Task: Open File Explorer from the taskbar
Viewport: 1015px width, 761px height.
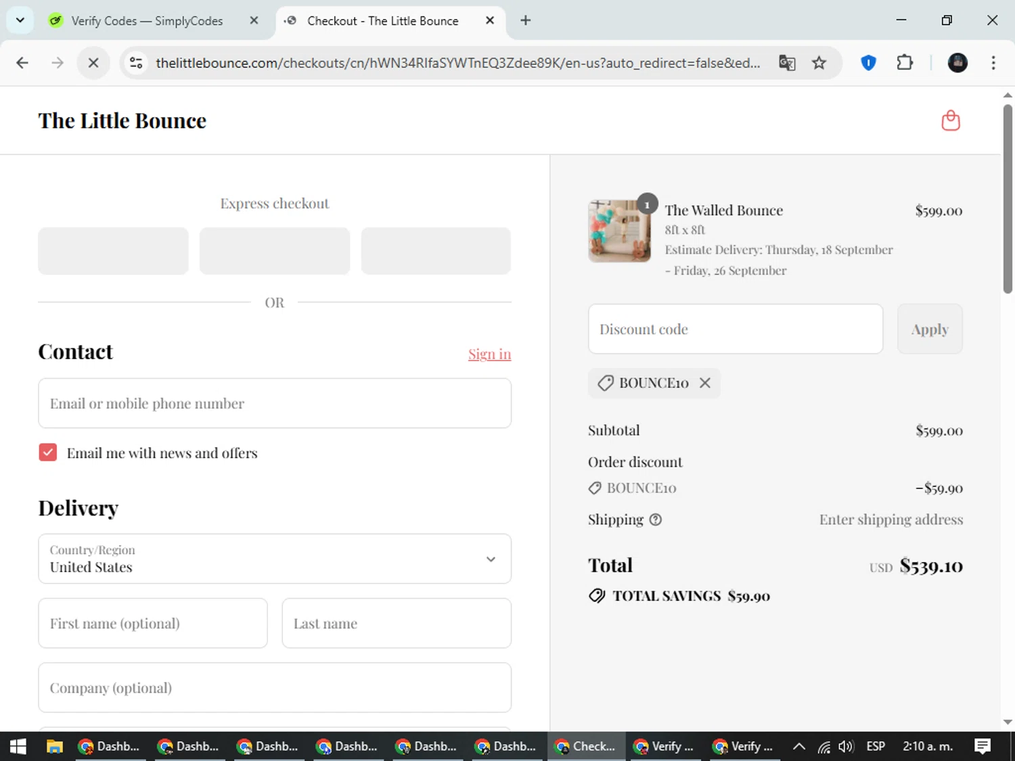Action: pyautogui.click(x=54, y=746)
